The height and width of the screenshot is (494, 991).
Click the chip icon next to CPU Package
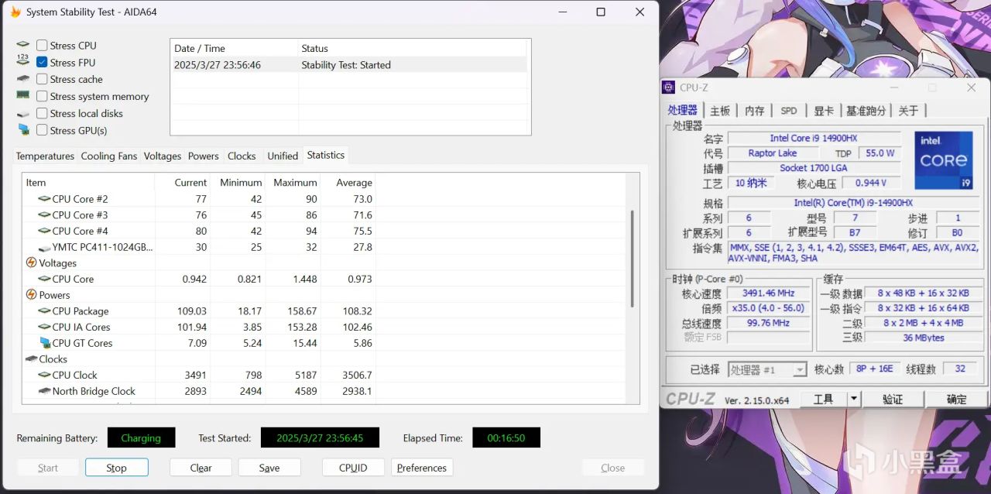[x=44, y=311]
